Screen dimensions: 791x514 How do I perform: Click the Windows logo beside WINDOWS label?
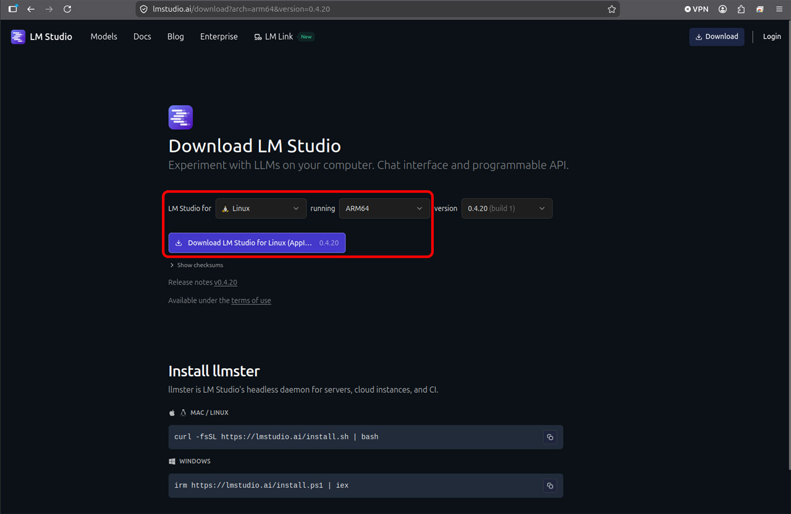click(172, 461)
